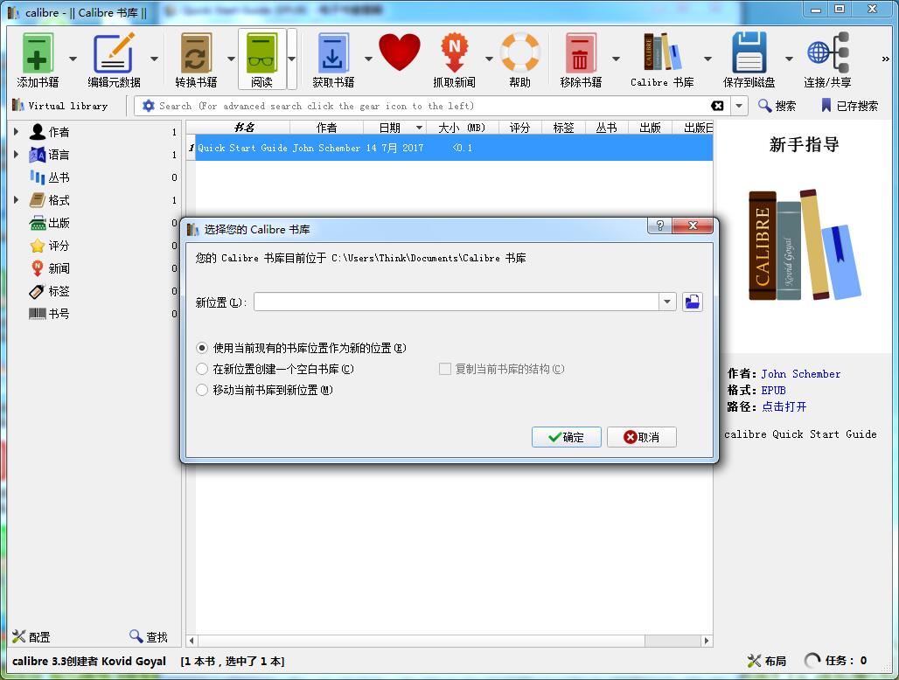
Task: Select Tags (标签) in tag browser
Action: click(x=59, y=291)
